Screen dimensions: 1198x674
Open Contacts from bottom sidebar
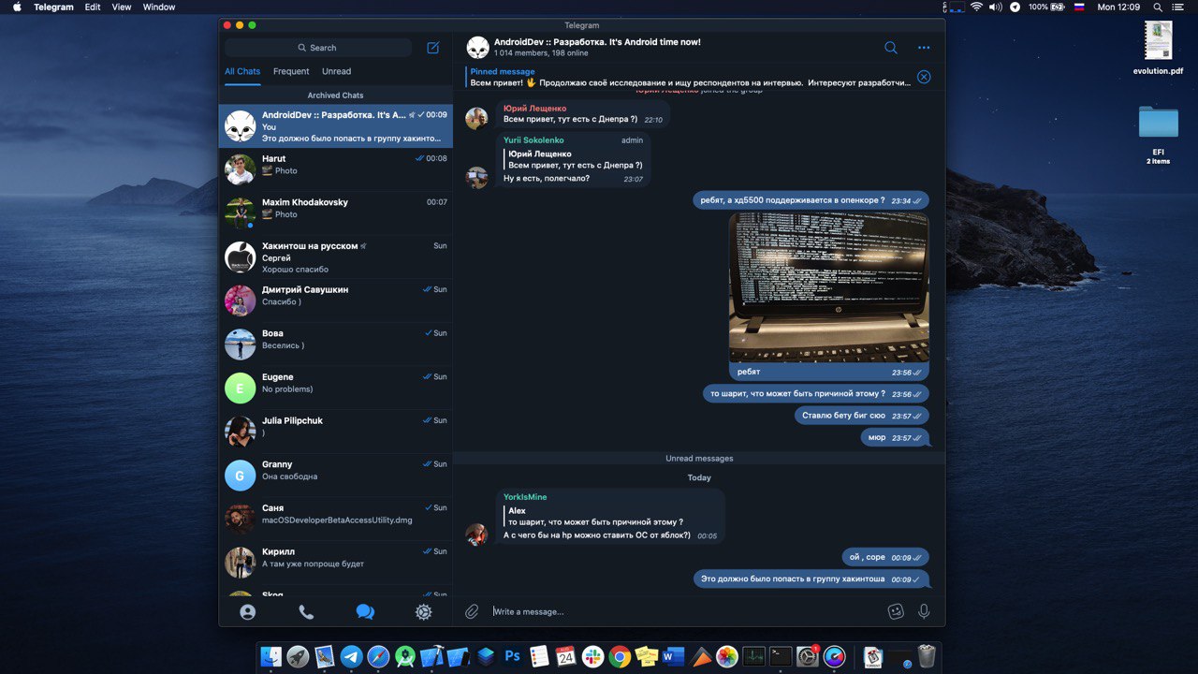click(x=247, y=612)
